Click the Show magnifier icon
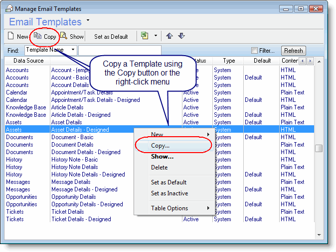This screenshot has height=252, width=336. (64, 36)
